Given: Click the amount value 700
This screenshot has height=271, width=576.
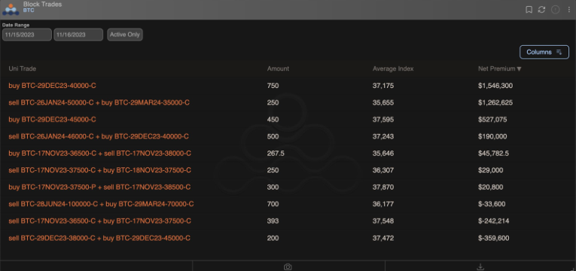Looking at the screenshot, I should (x=273, y=204).
